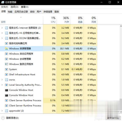122x121 pixels.
Task: Click the osrss process icon
Action: [x=6, y=80]
